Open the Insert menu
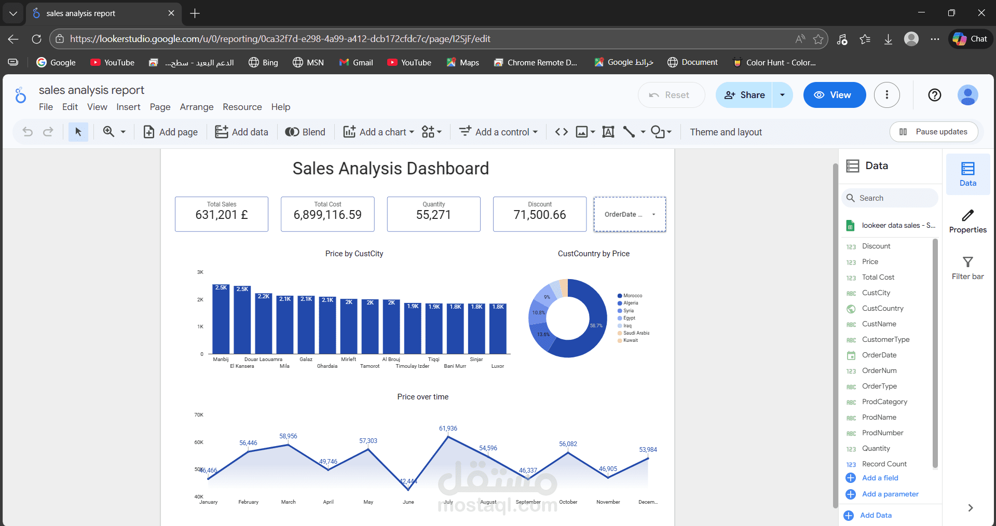Viewport: 996px width, 526px height. (x=128, y=107)
